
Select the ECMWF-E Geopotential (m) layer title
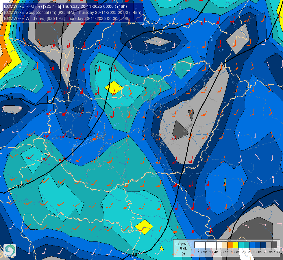73,12
